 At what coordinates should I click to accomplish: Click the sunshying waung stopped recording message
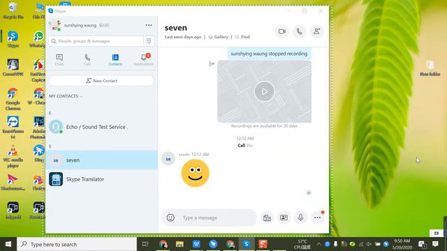click(269, 54)
